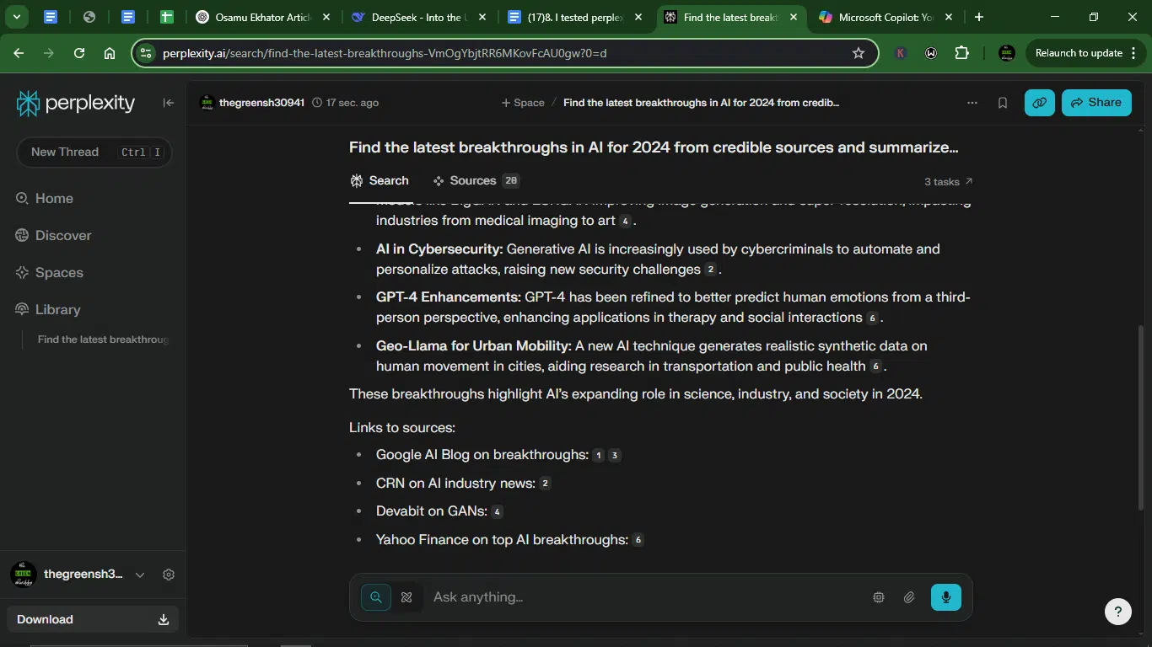Open the Chrome extensions puzzle icon
The image size is (1152, 647).
click(962, 53)
